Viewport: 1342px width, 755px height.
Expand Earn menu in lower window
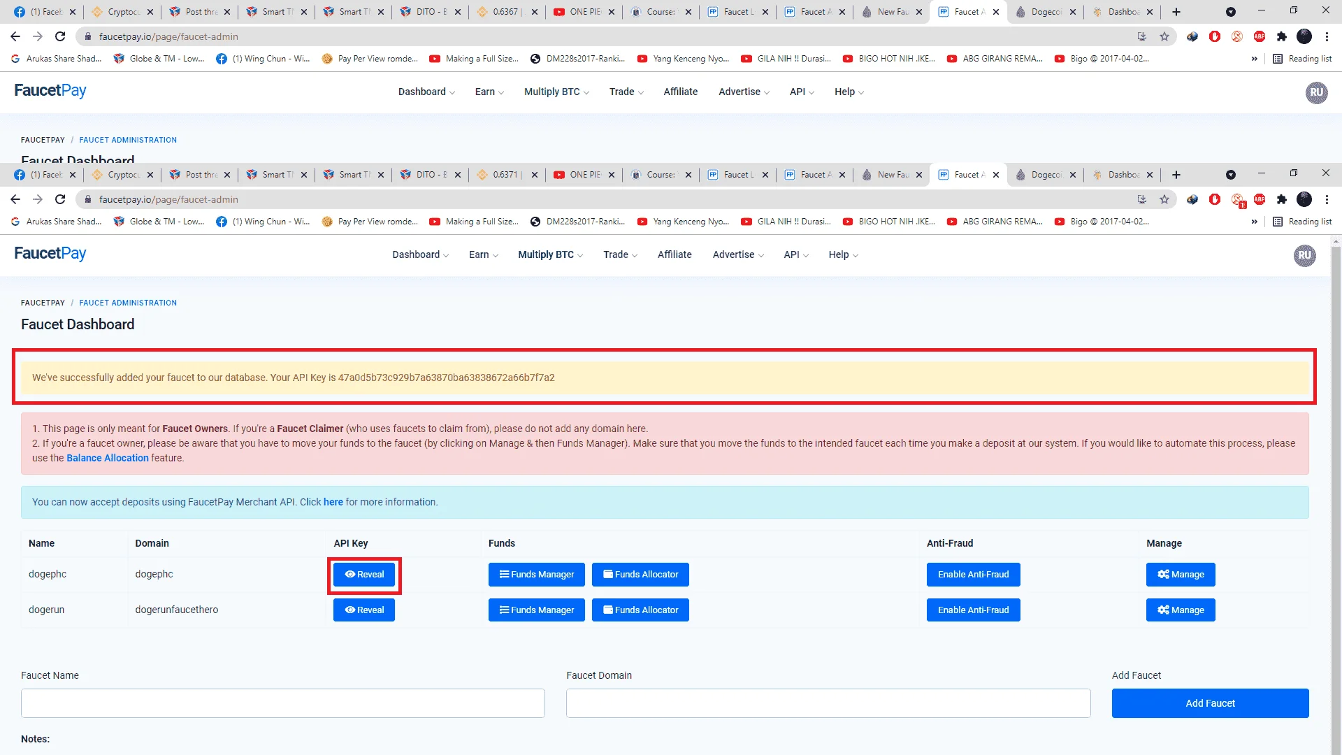coord(483,255)
